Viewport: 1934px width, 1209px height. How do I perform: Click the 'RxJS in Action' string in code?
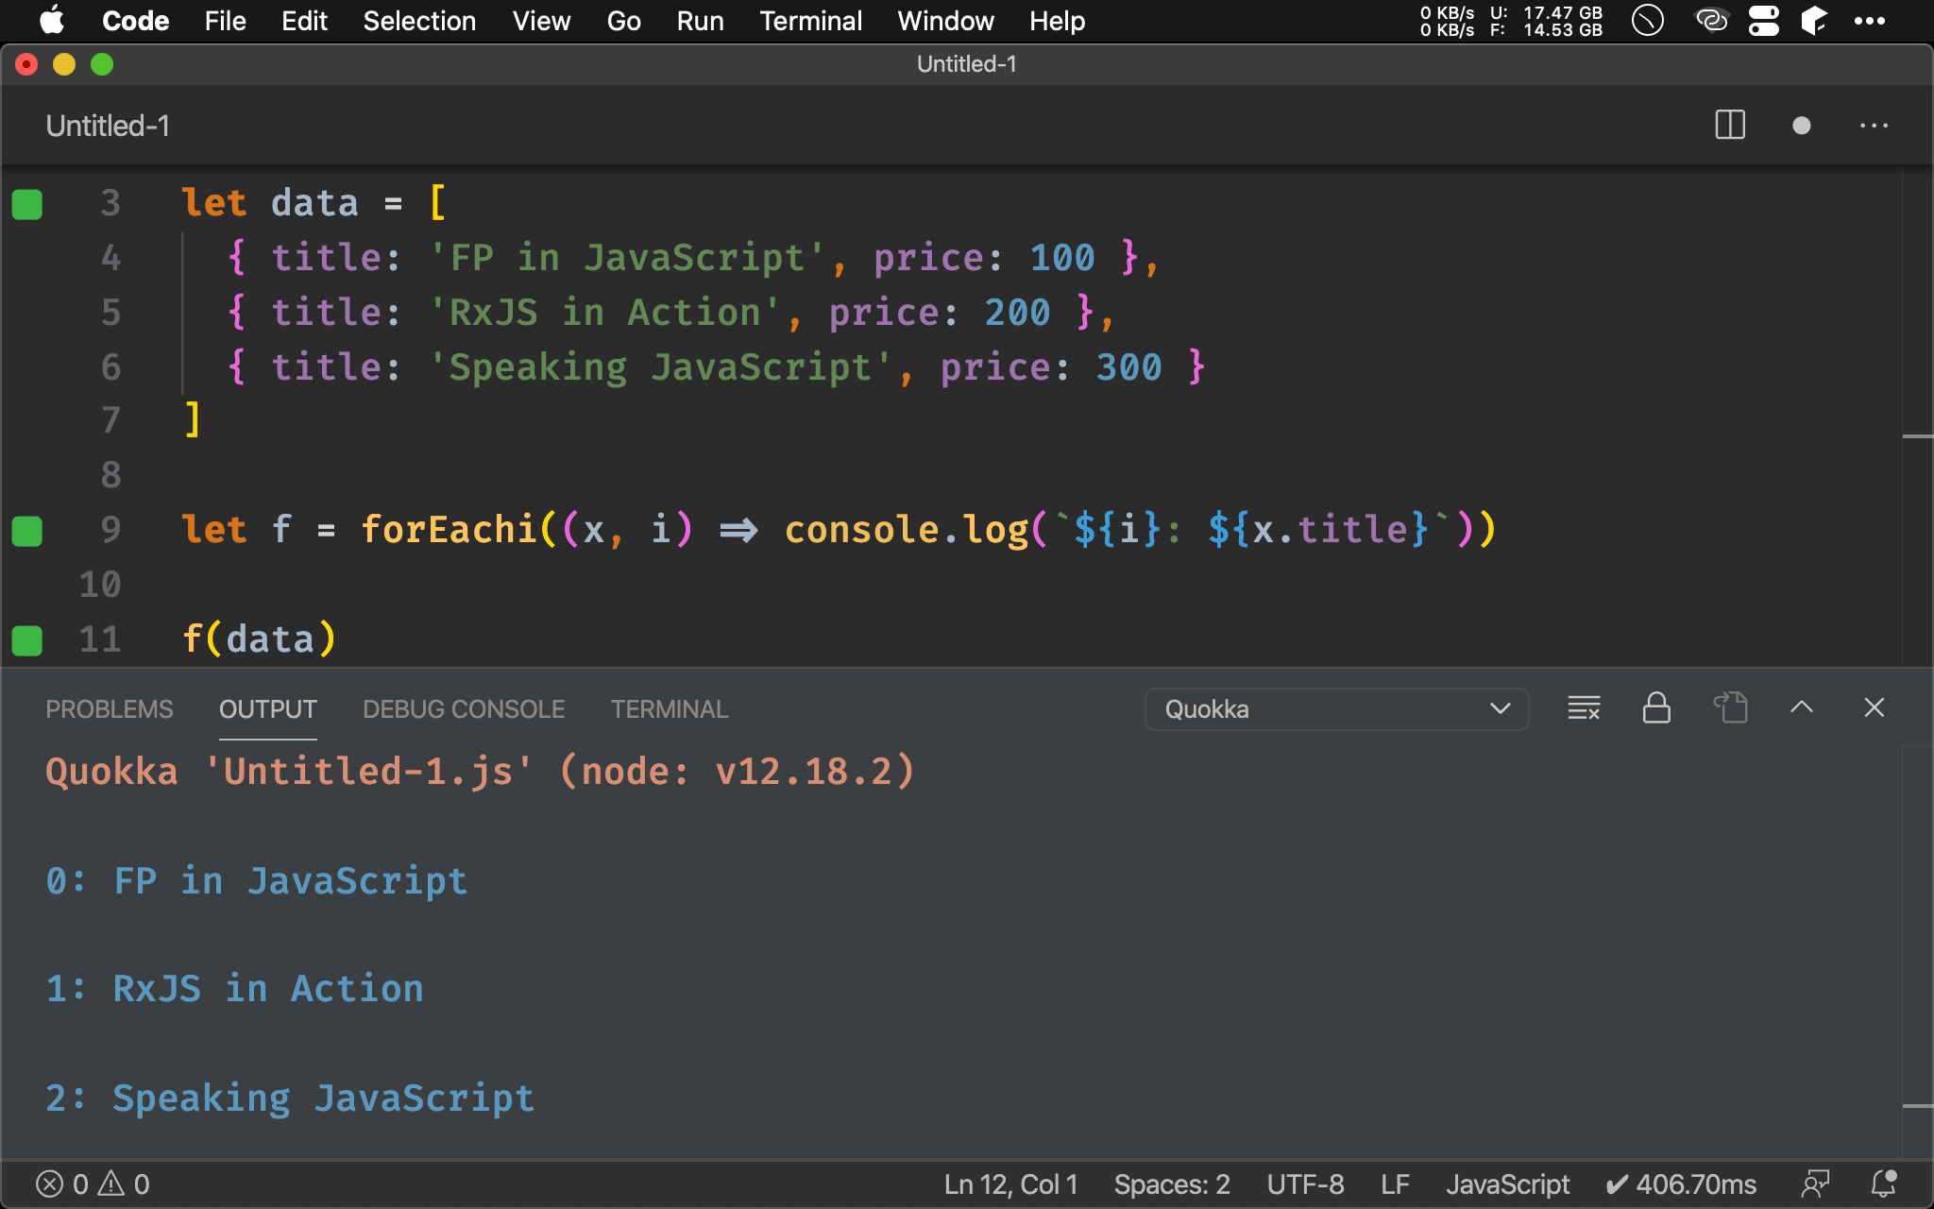click(x=605, y=313)
